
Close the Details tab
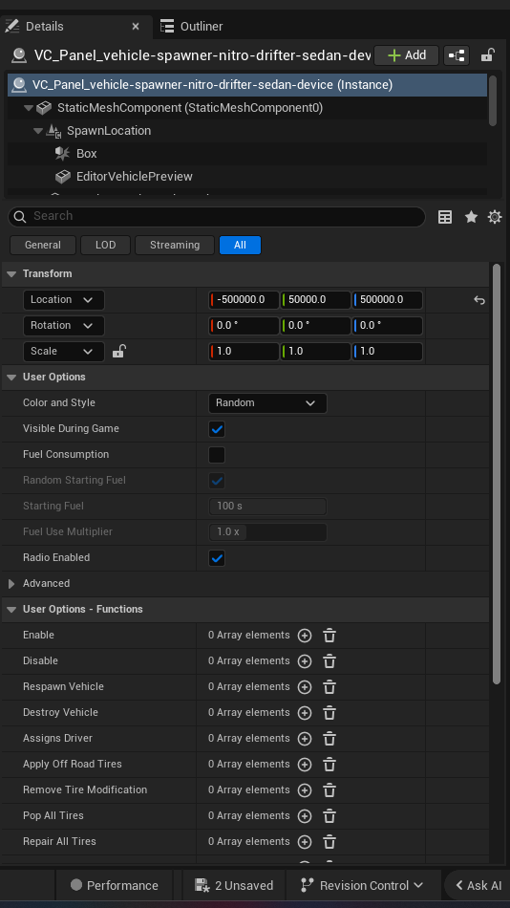[x=136, y=26]
